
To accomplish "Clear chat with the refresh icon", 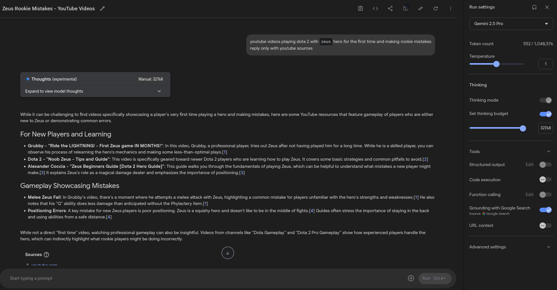I will [435, 9].
